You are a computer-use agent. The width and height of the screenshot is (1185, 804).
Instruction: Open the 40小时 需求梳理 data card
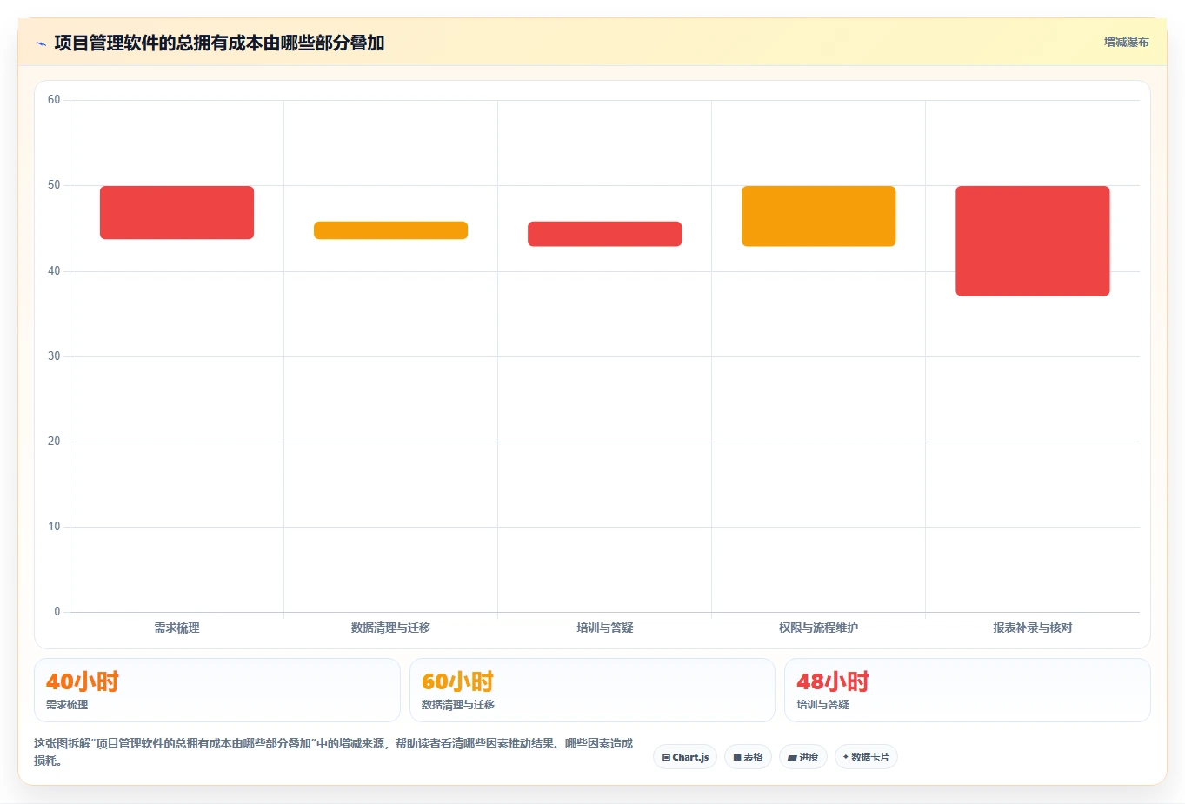(x=216, y=690)
